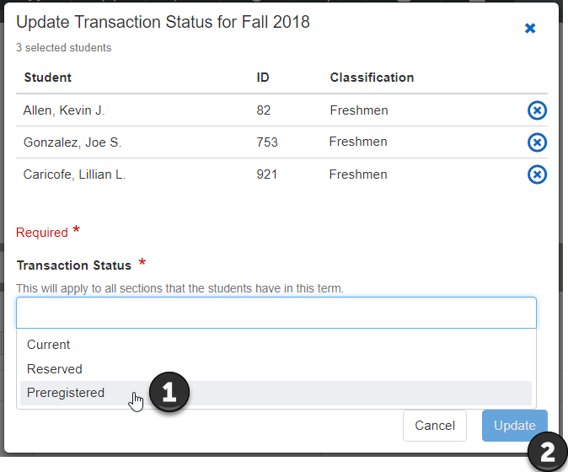Screen dimensions: 568x472
Task: Select the Allen, Kevin J. name cell
Action: [x=65, y=110]
